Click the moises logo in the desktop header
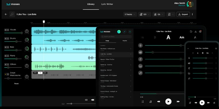This screenshot has width=219, height=109. click(x=13, y=4)
